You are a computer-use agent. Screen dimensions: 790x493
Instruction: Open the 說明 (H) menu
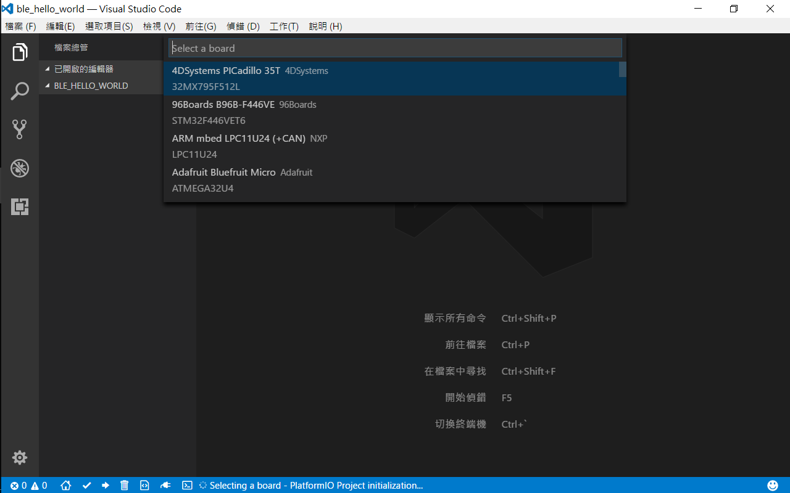pos(325,26)
